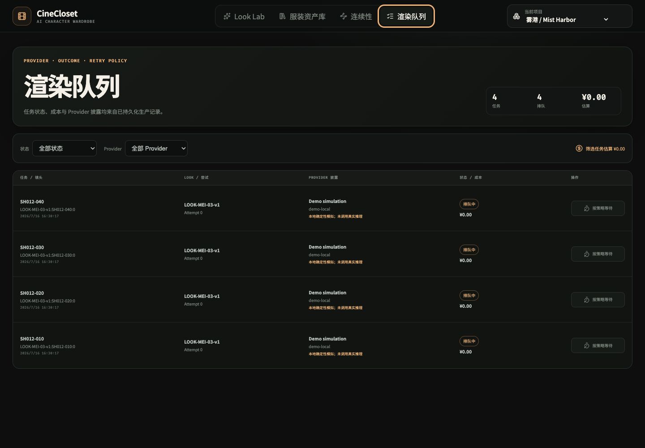Image resolution: width=645 pixels, height=448 pixels.
Task: Select task name SH012-040
Action: point(32,202)
